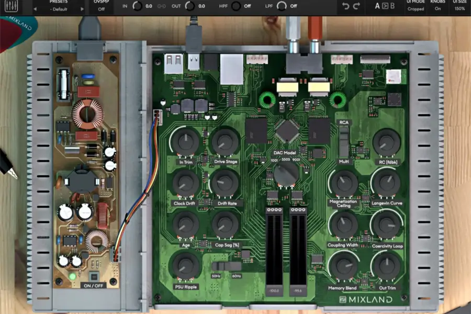Undo the last change
471x314 pixels.
pos(346,6)
